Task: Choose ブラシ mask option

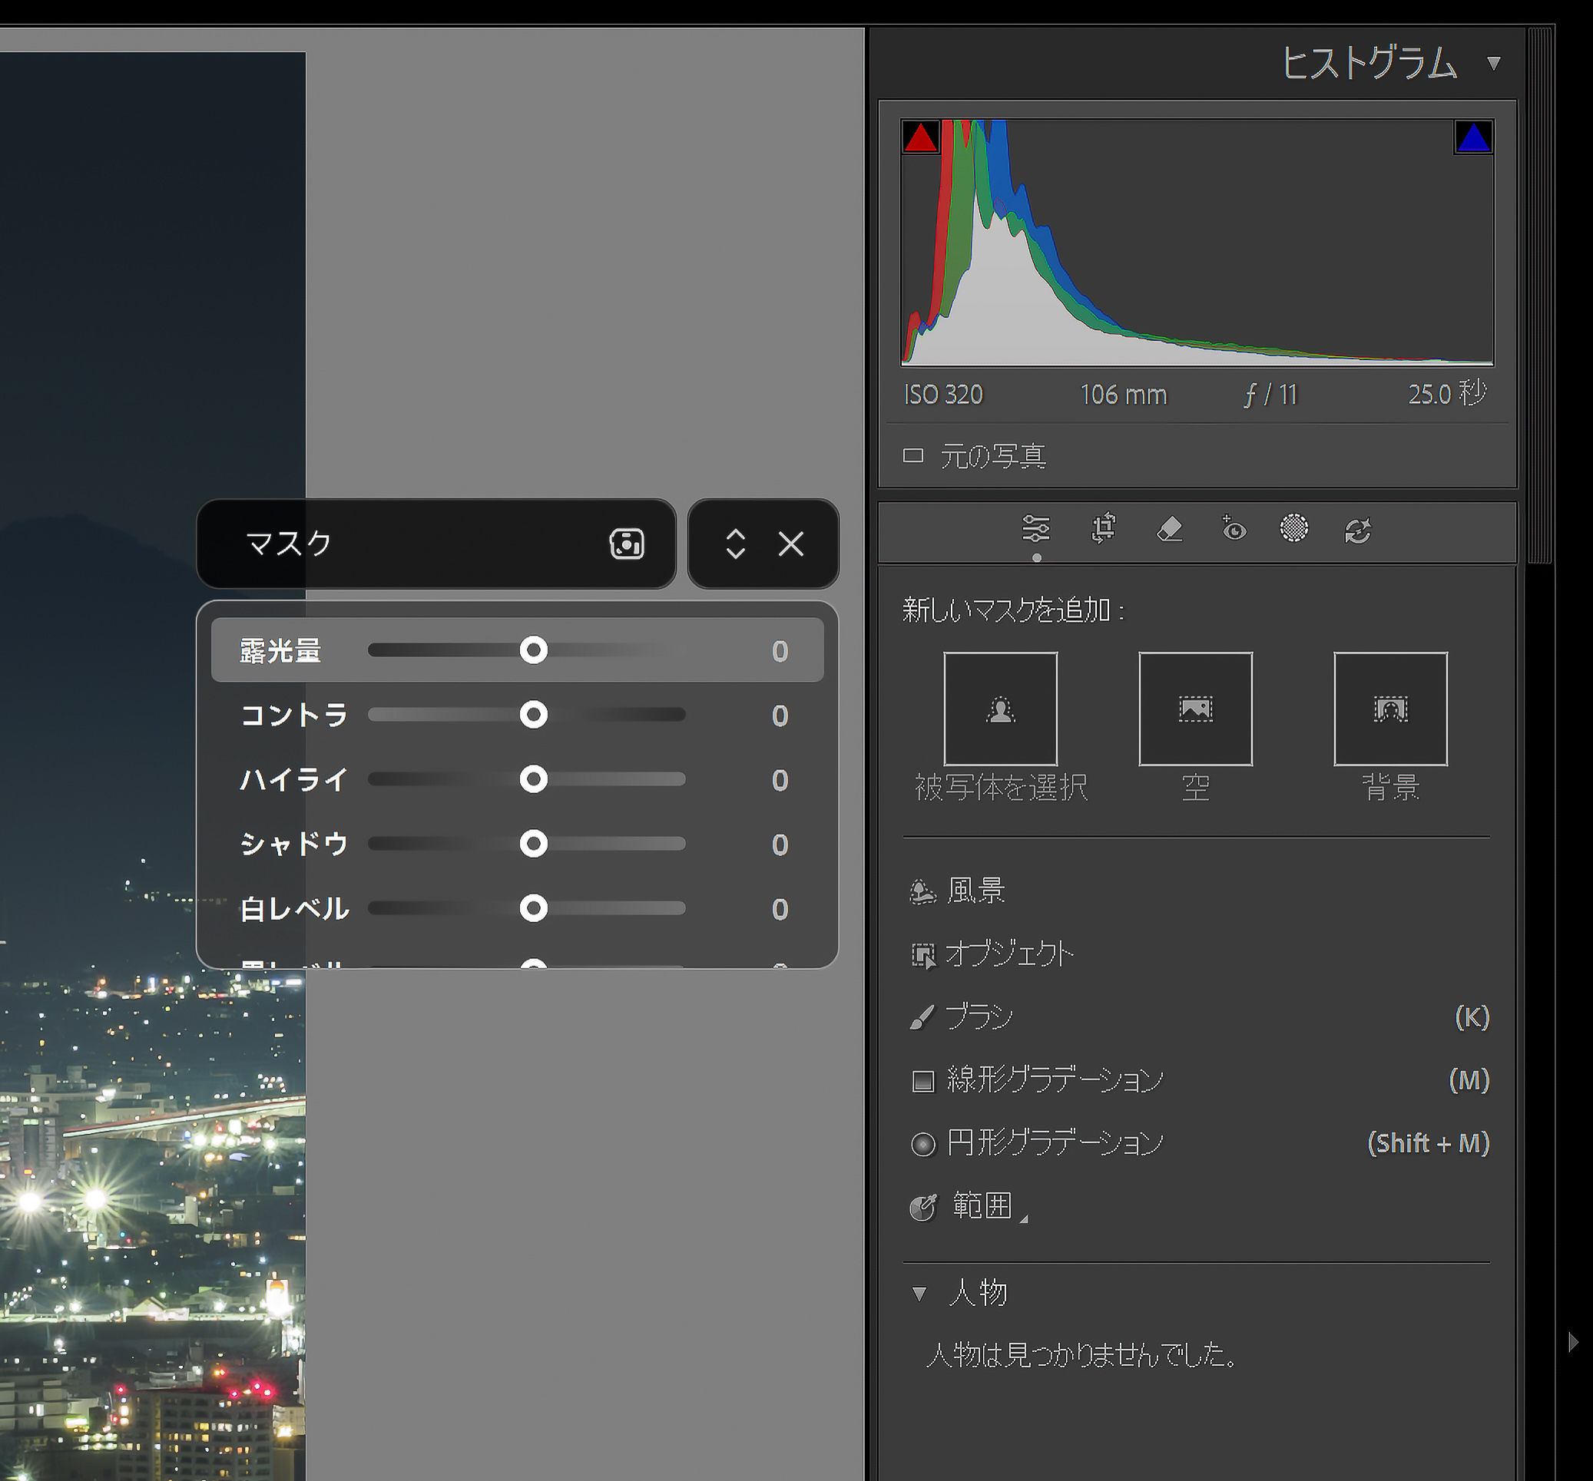Action: 978,1017
